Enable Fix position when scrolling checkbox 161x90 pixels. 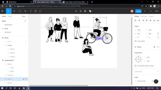point(136,66)
